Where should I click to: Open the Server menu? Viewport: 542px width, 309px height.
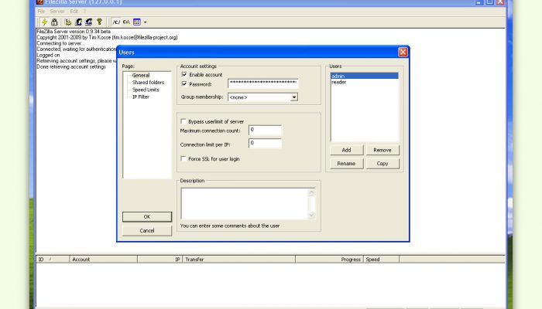57,12
